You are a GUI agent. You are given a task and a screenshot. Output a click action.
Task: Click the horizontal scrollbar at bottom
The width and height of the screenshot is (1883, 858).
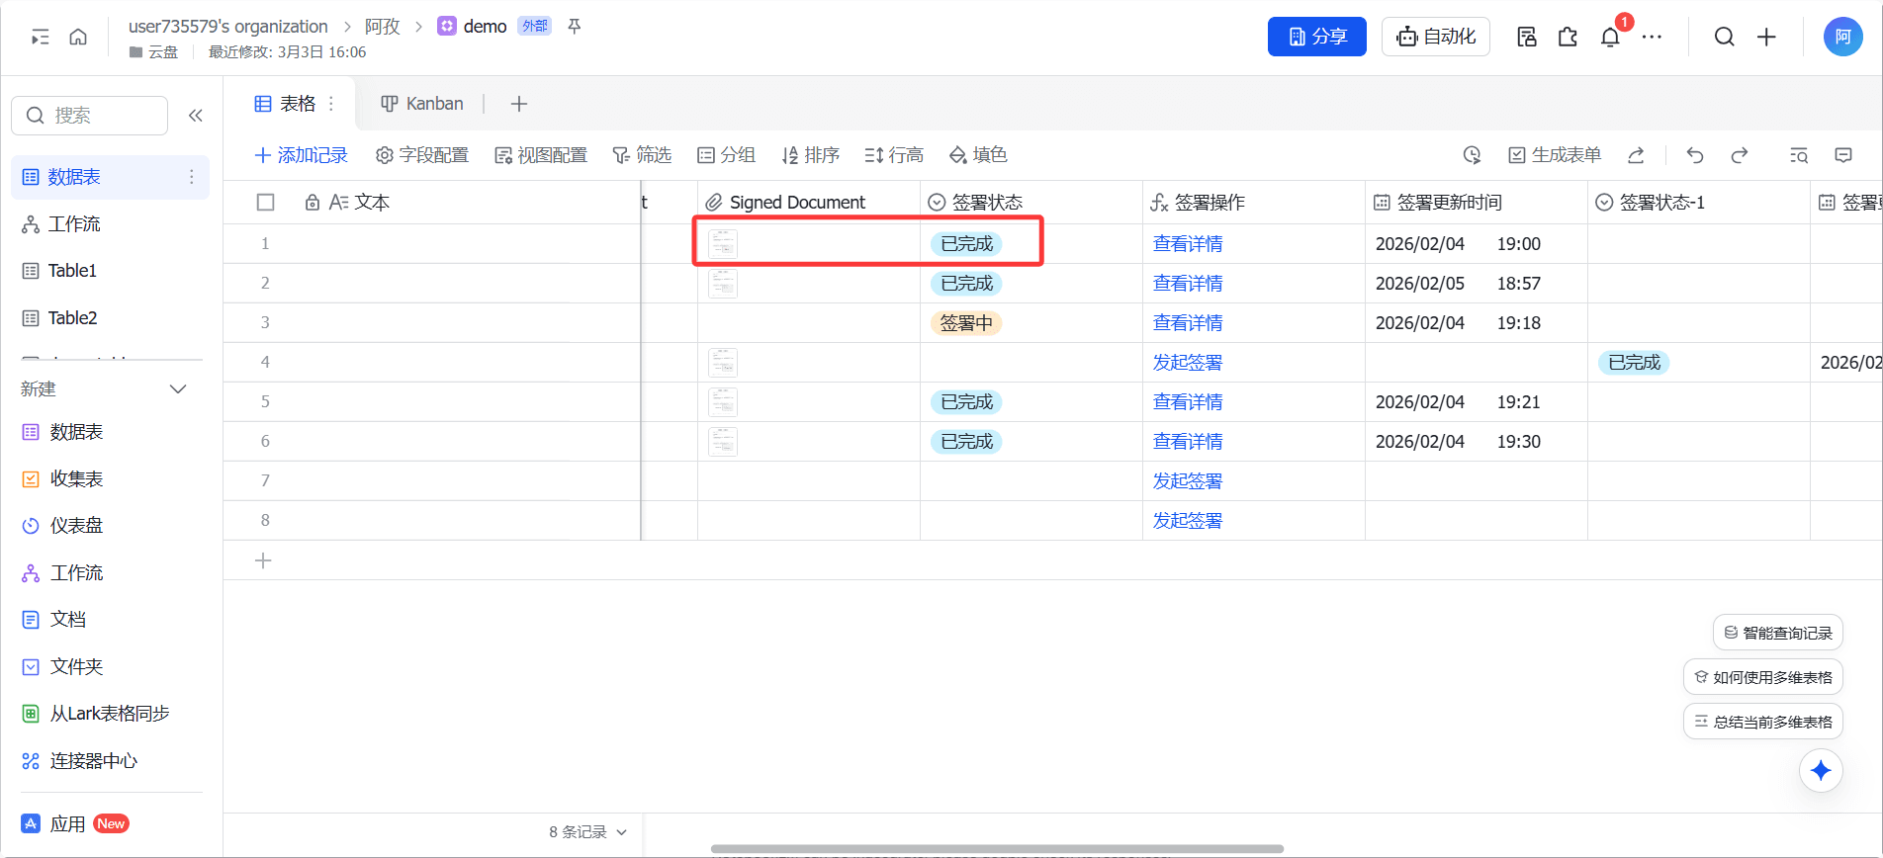pyautogui.click(x=997, y=849)
